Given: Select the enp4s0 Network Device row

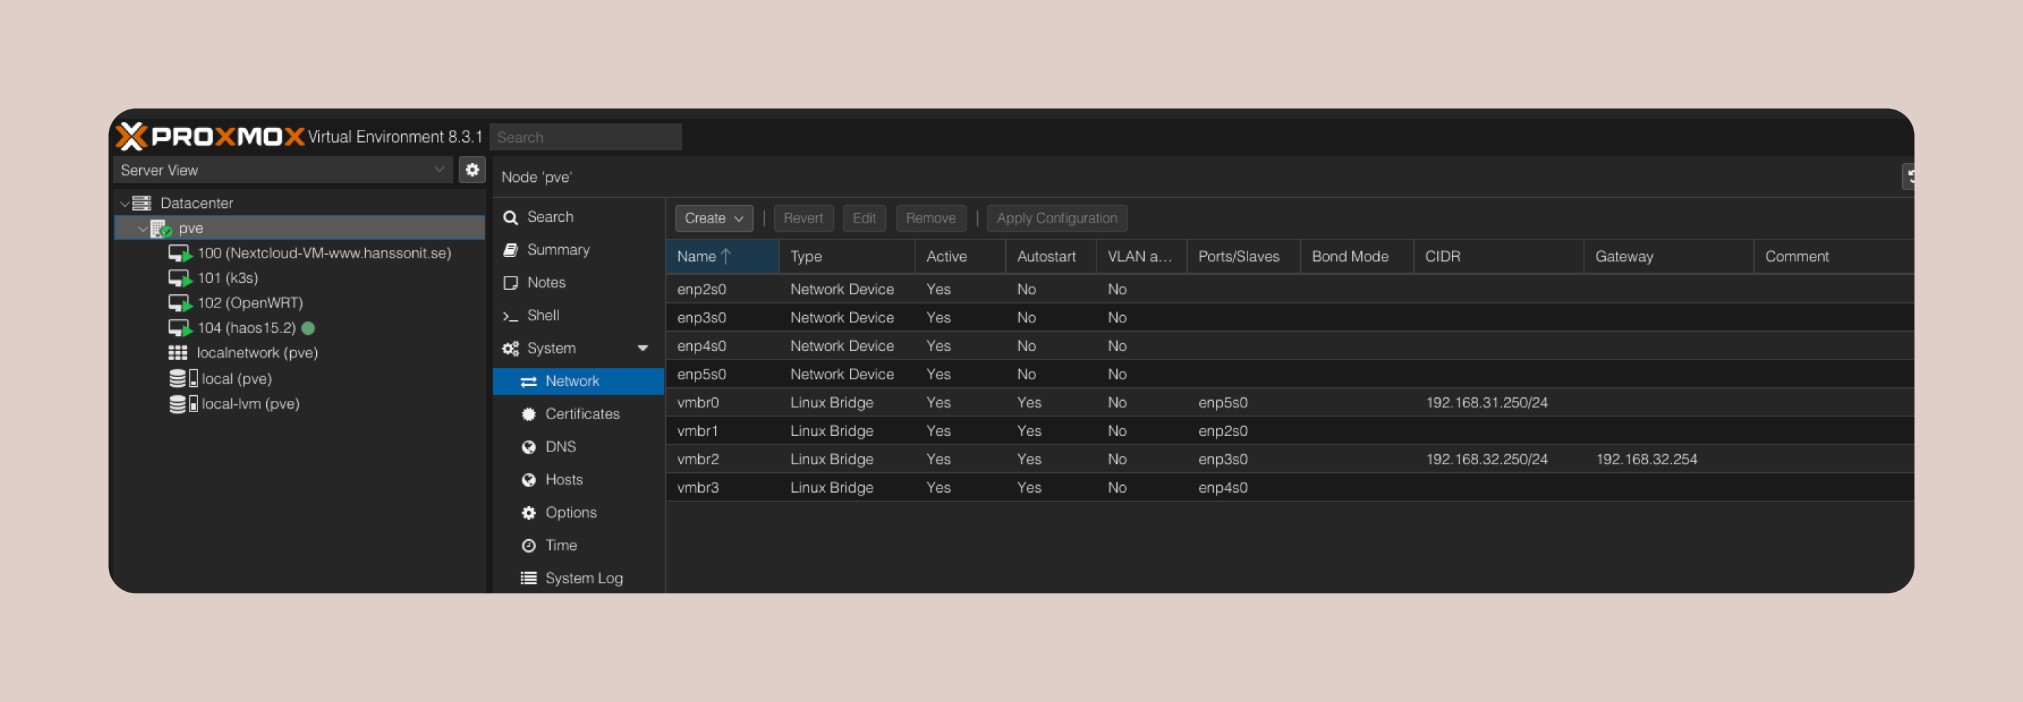Looking at the screenshot, I should [1290, 346].
